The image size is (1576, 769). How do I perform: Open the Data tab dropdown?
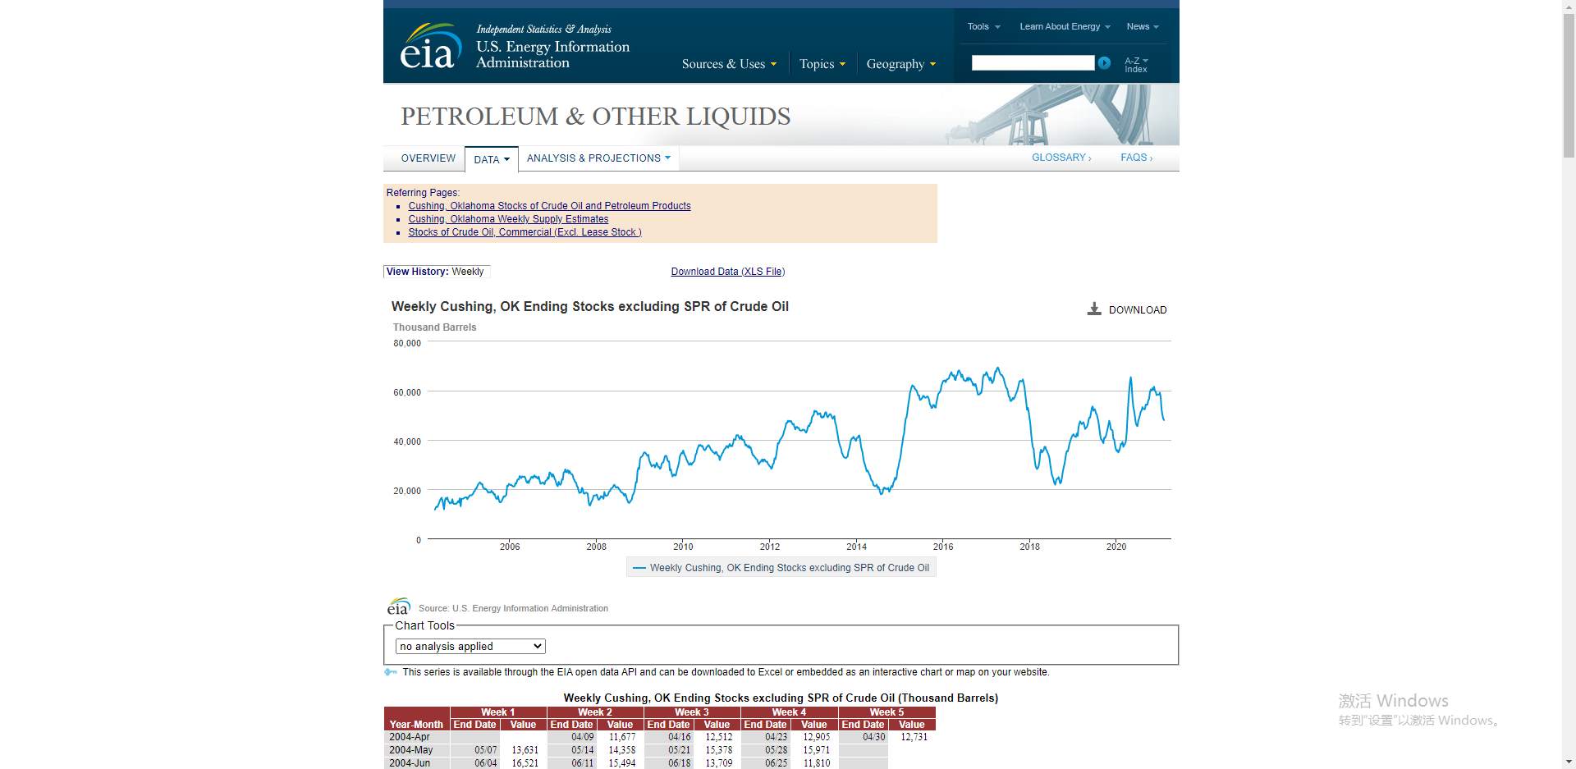492,159
